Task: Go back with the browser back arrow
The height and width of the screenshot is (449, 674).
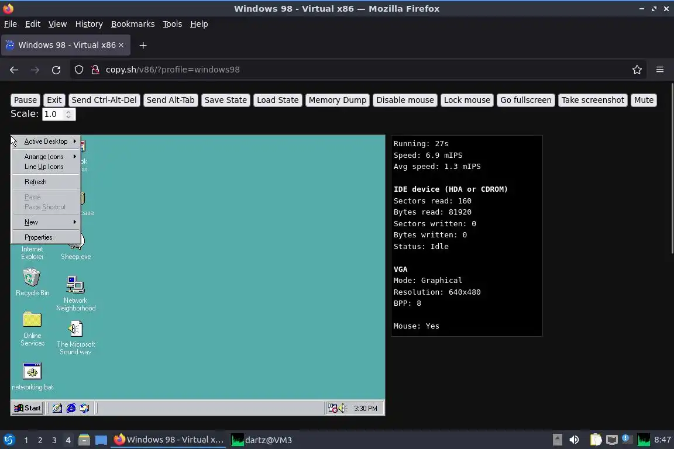Action: click(14, 70)
